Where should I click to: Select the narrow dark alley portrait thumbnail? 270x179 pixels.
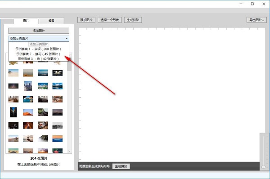click(13, 112)
